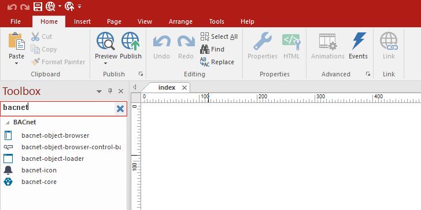Open the Customize Quick Access Toolbar arrow
This screenshot has width=421, height=210.
[79, 6]
